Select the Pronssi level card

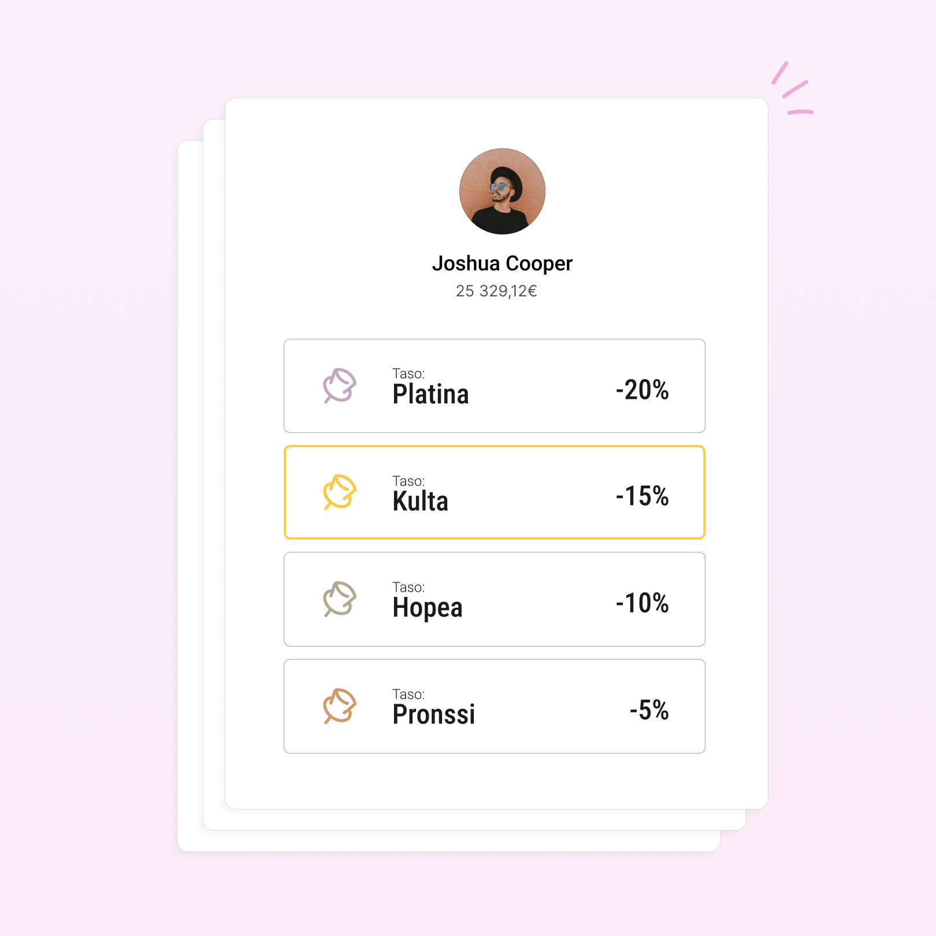pyautogui.click(x=495, y=706)
